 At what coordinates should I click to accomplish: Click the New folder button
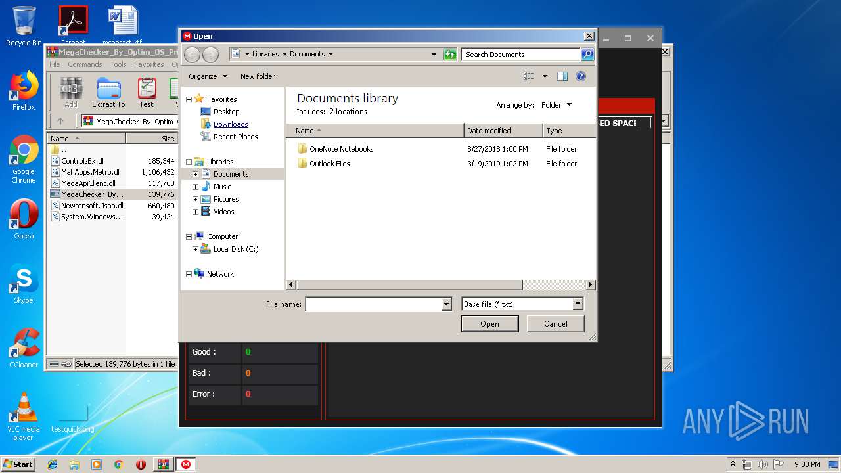coord(258,76)
